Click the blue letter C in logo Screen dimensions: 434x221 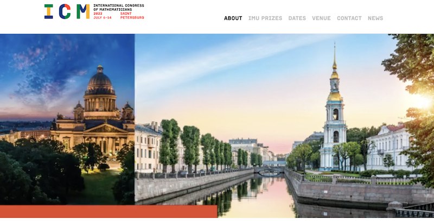pyautogui.click(x=65, y=11)
